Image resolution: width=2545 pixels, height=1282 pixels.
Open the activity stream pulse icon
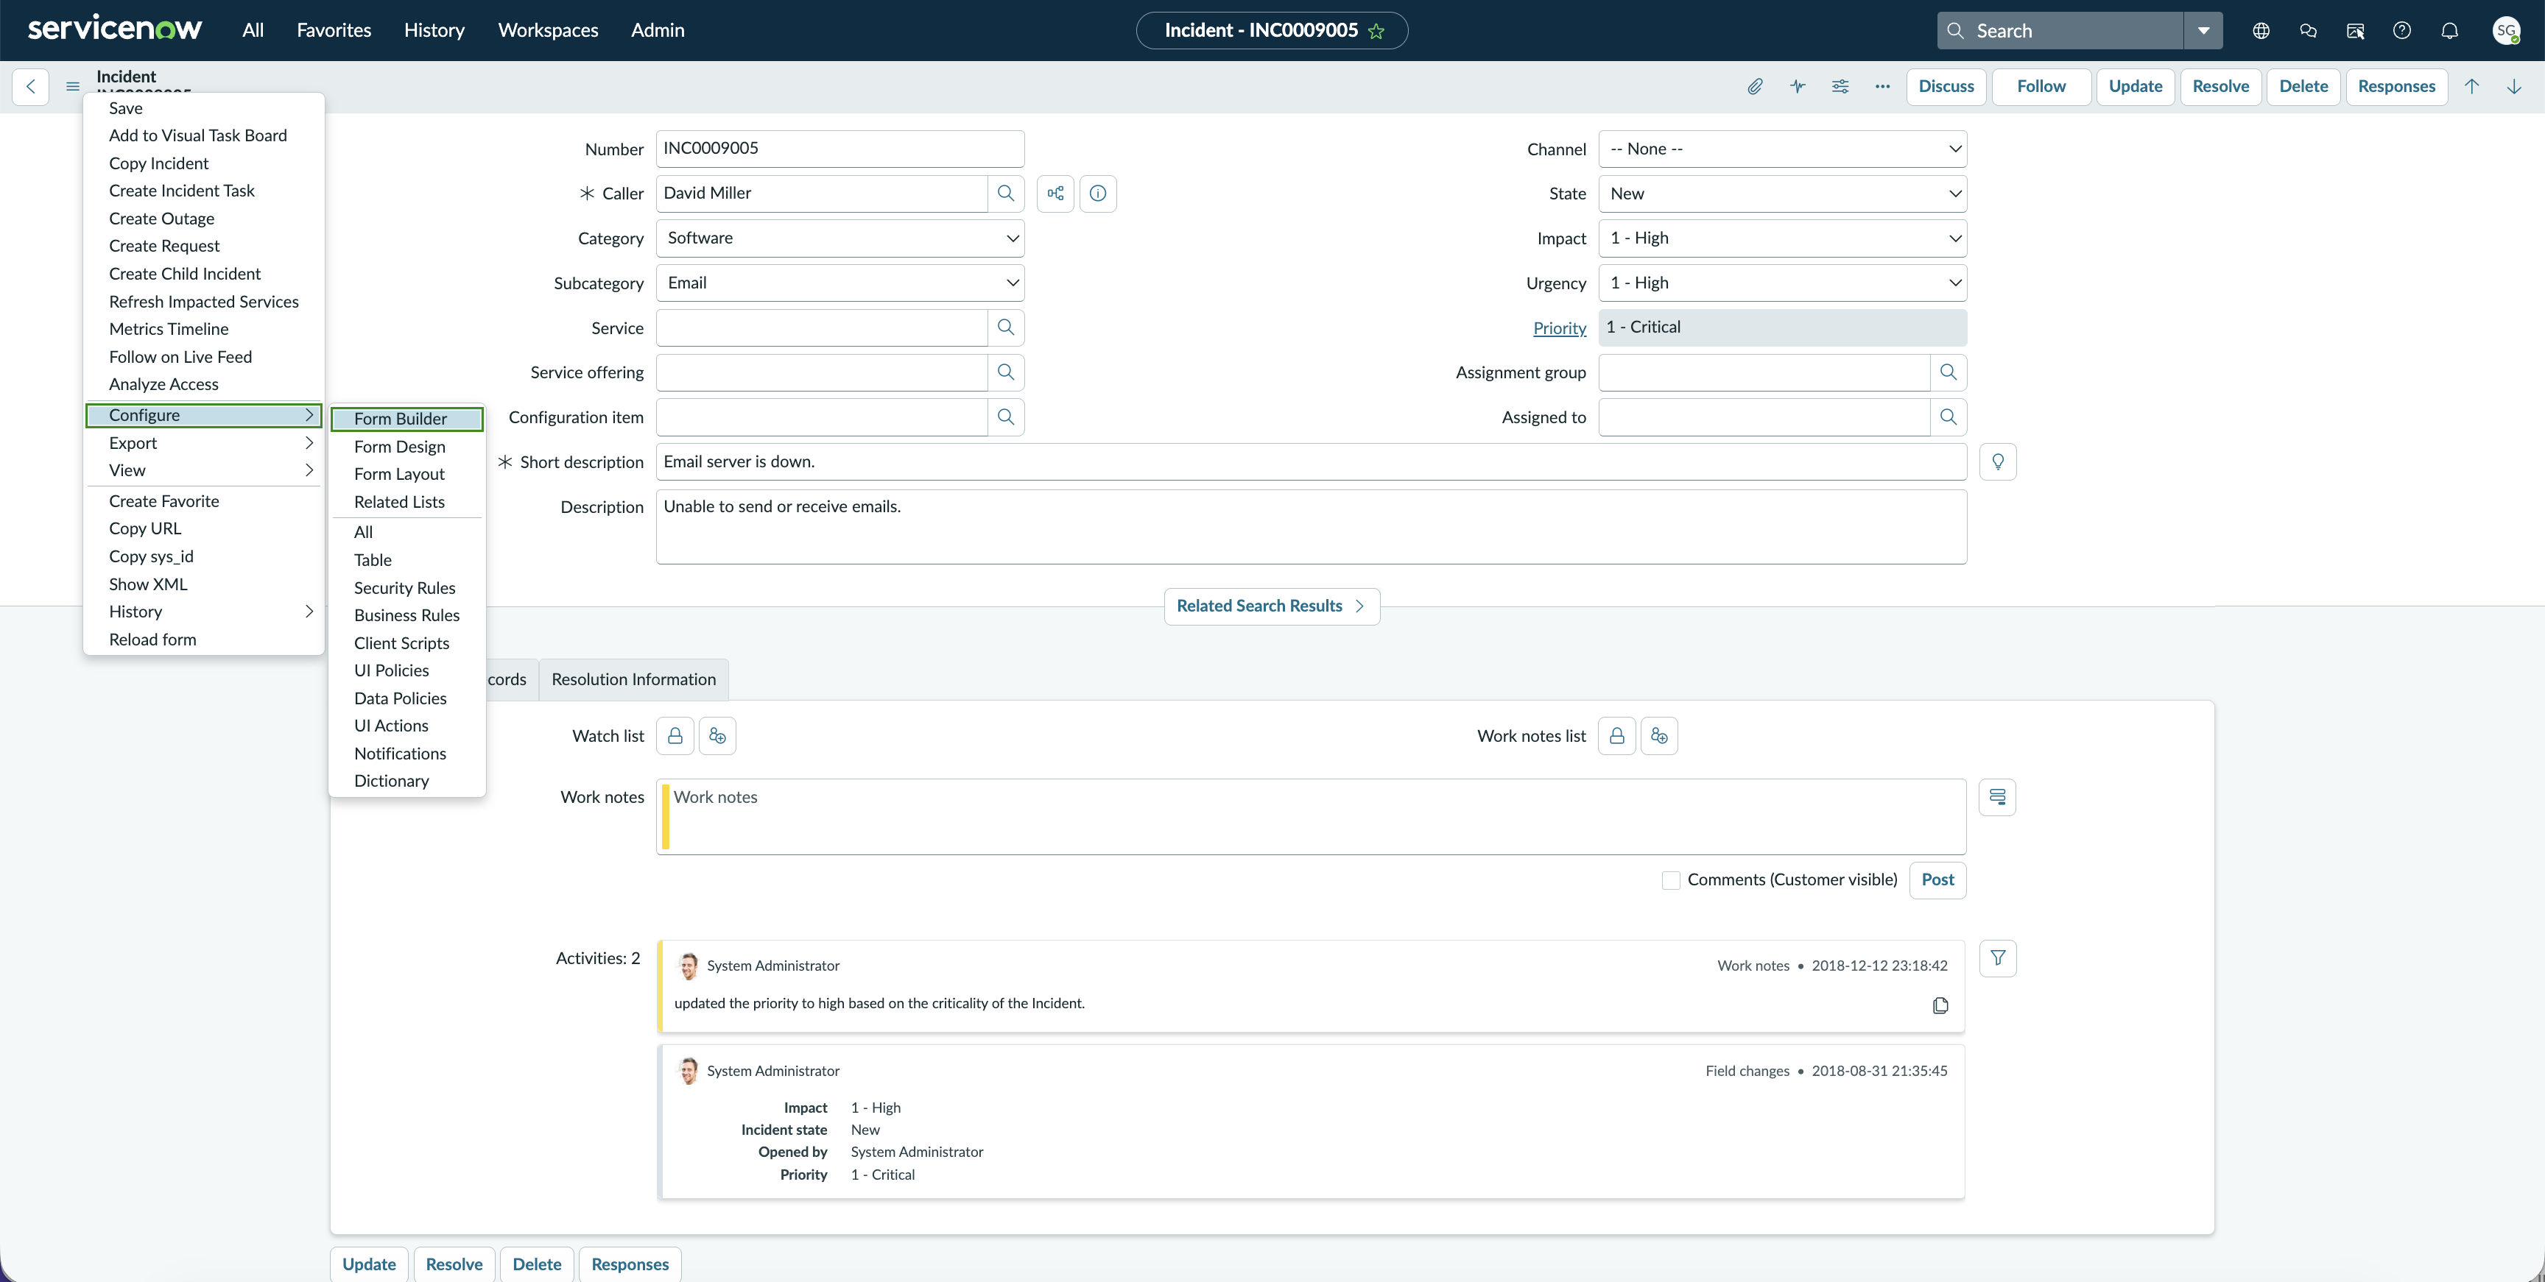click(x=1797, y=86)
